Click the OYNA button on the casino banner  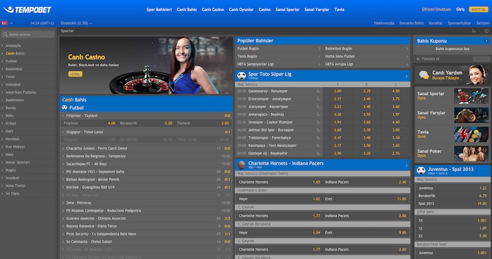pyautogui.click(x=75, y=74)
